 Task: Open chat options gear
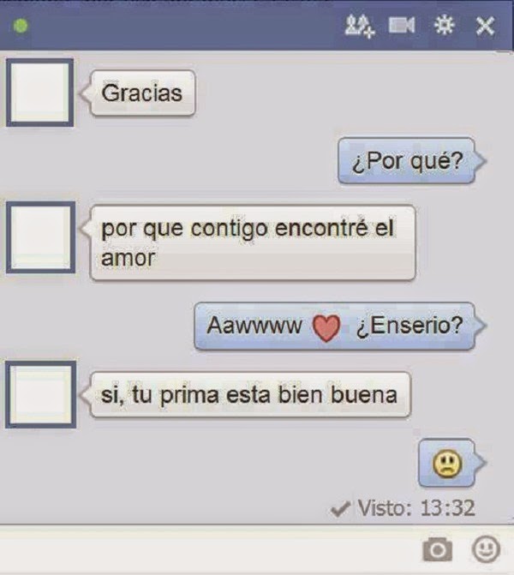click(445, 26)
